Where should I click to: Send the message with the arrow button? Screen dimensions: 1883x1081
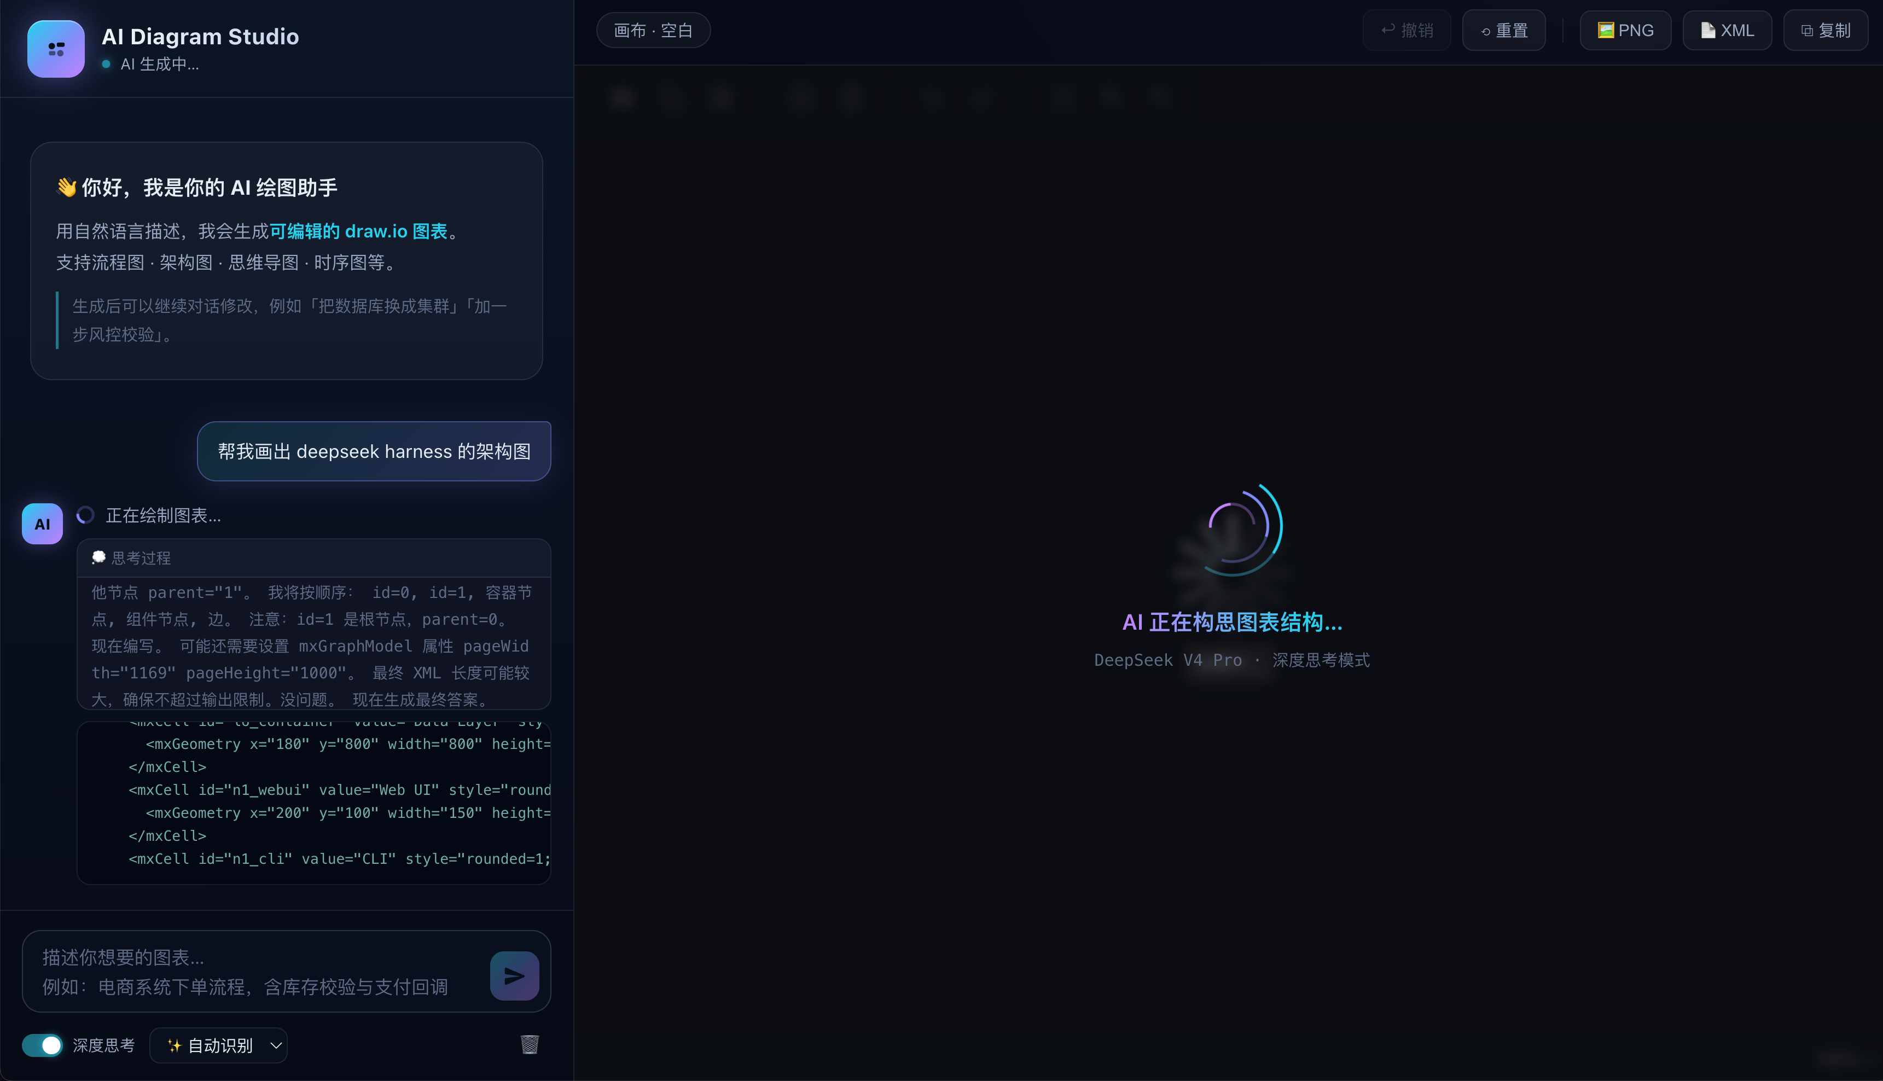pyautogui.click(x=514, y=975)
